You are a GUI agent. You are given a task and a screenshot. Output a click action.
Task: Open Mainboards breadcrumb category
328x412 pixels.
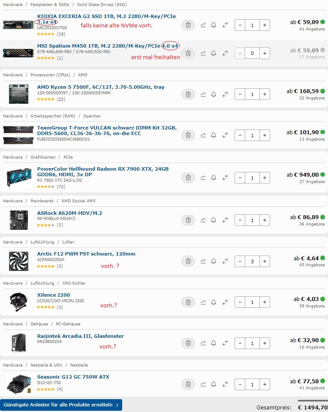pyautogui.click(x=42, y=201)
